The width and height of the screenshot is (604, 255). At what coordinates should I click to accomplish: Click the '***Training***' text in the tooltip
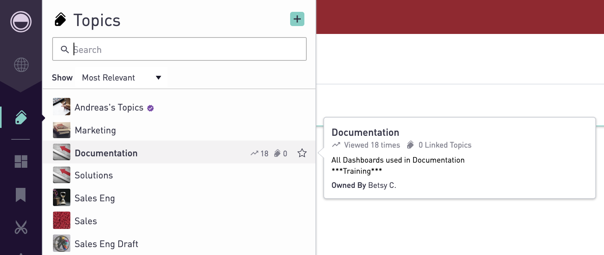coord(357,171)
